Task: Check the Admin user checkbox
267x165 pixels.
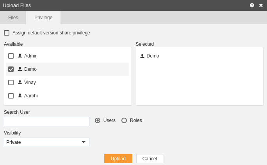Action: (x=11, y=56)
